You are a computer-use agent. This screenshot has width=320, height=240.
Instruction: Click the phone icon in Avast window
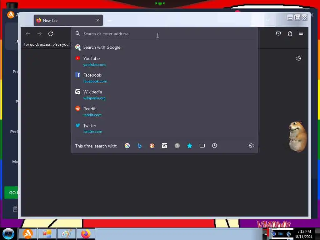(x=15, y=209)
